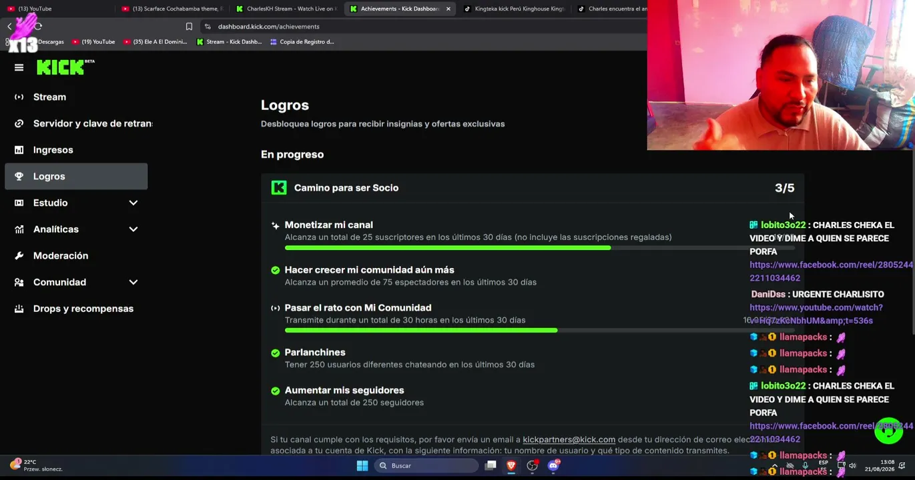Switch to the (13) YouTube tab
This screenshot has width=915, height=480.
click(x=58, y=9)
